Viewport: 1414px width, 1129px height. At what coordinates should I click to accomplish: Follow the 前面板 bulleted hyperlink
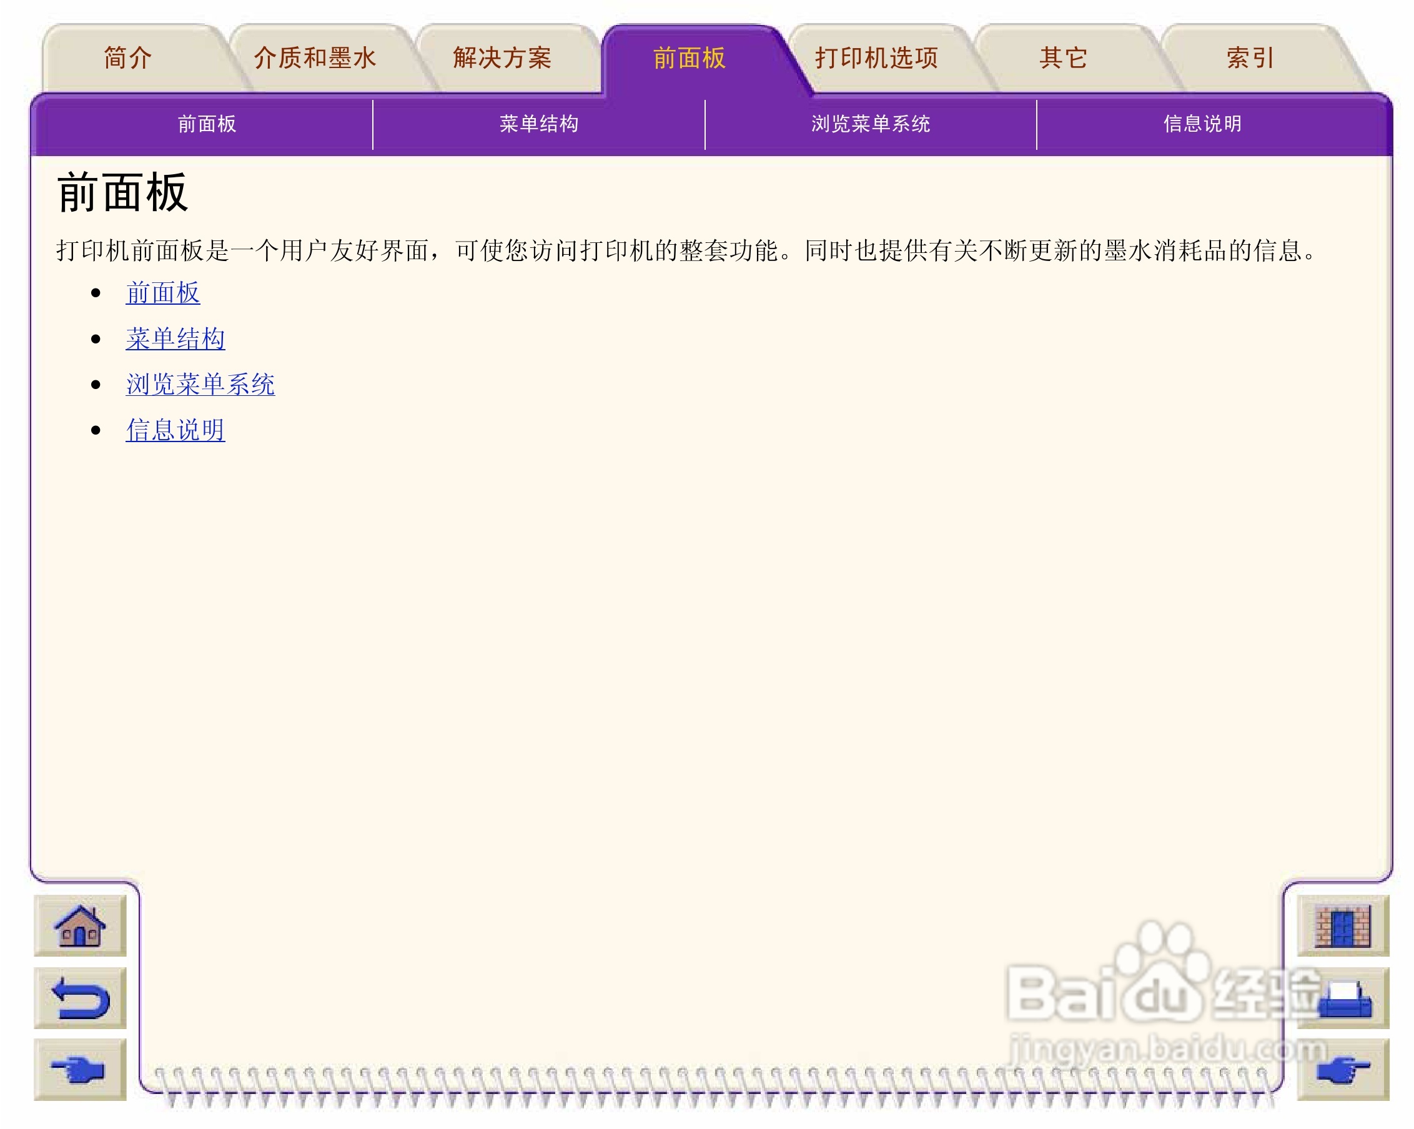click(162, 293)
